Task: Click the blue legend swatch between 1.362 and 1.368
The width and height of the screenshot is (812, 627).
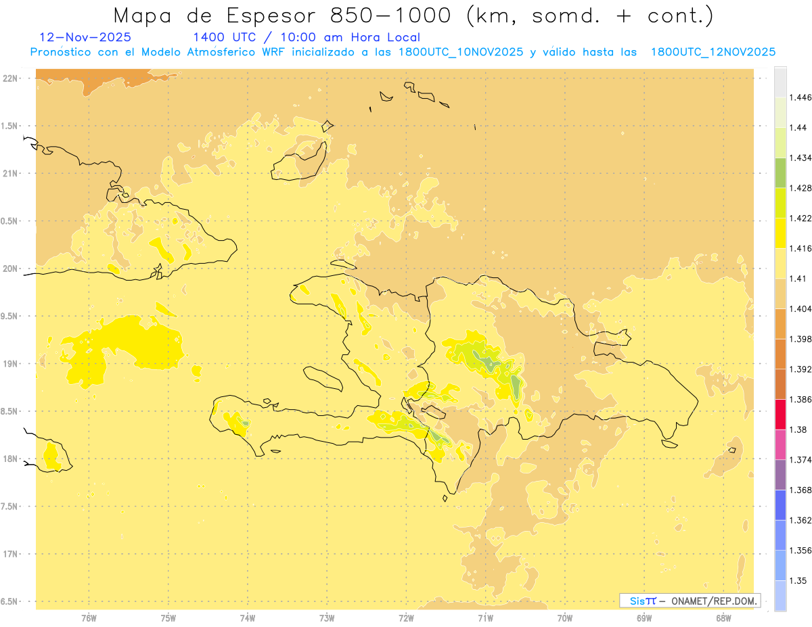Action: 780,505
